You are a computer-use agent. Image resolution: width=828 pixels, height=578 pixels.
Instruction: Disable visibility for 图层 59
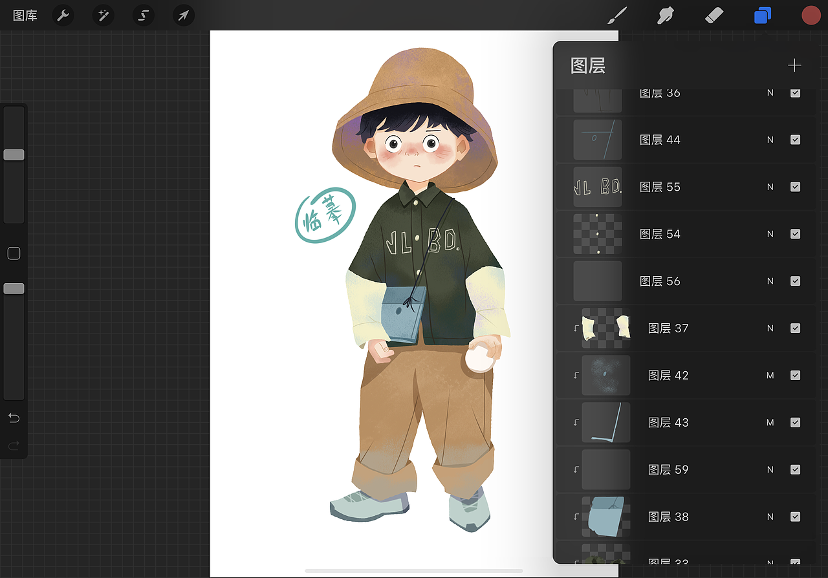(x=795, y=470)
